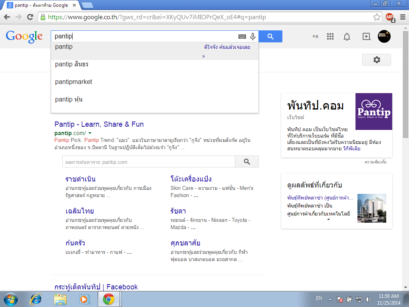This screenshot has width=409, height=307.
Task: Open the วิกิพีเดีย link in knowledge panel
Action: (x=351, y=149)
